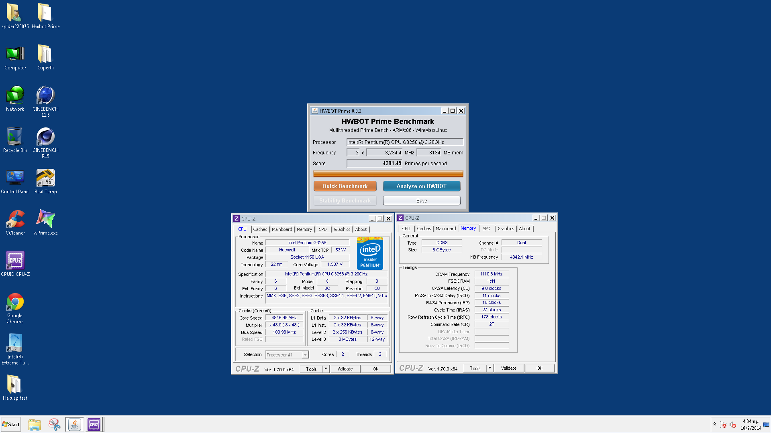Click the Processor field in HWBOT Prime
Screen dimensions: 771x433
click(x=405, y=142)
